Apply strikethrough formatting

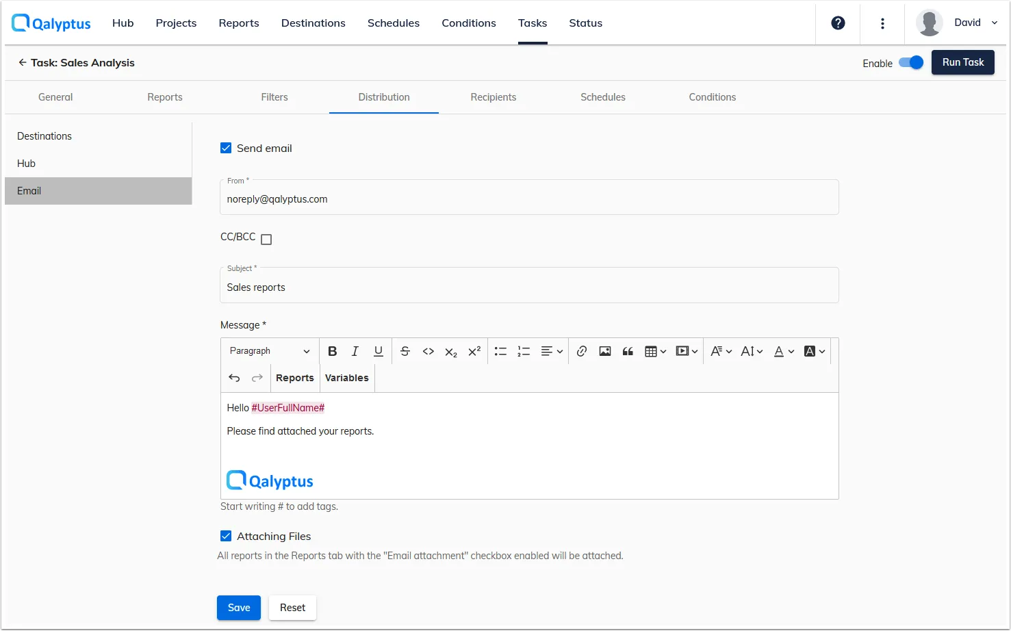click(405, 350)
